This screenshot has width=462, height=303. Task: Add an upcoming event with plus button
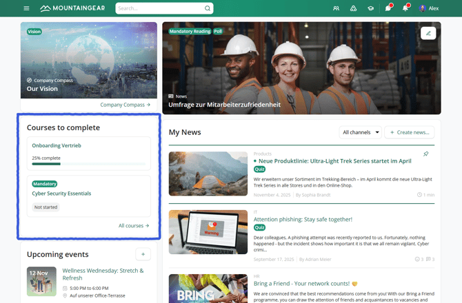[143, 254]
